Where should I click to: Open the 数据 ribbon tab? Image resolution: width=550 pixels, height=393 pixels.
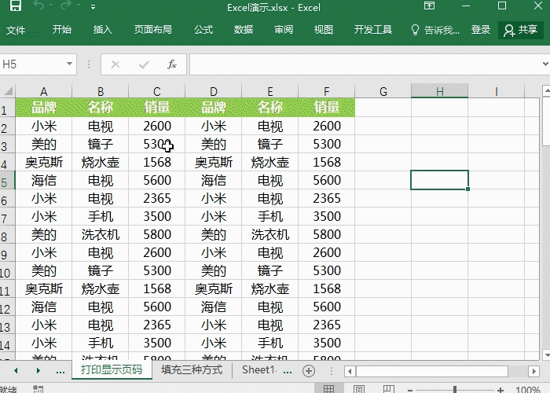[x=244, y=30]
